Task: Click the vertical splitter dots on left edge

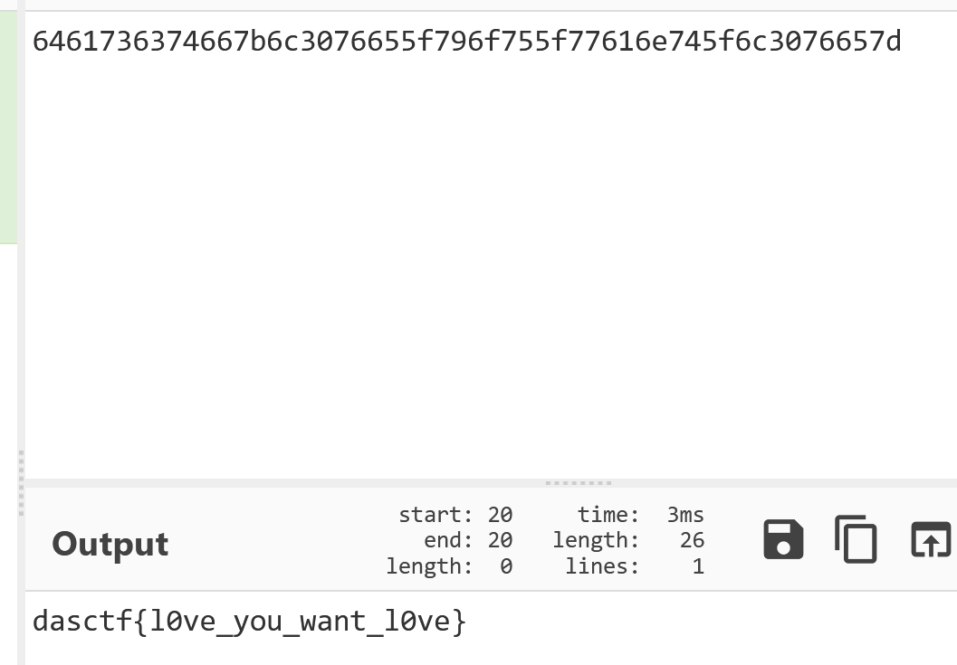Action: [21, 483]
